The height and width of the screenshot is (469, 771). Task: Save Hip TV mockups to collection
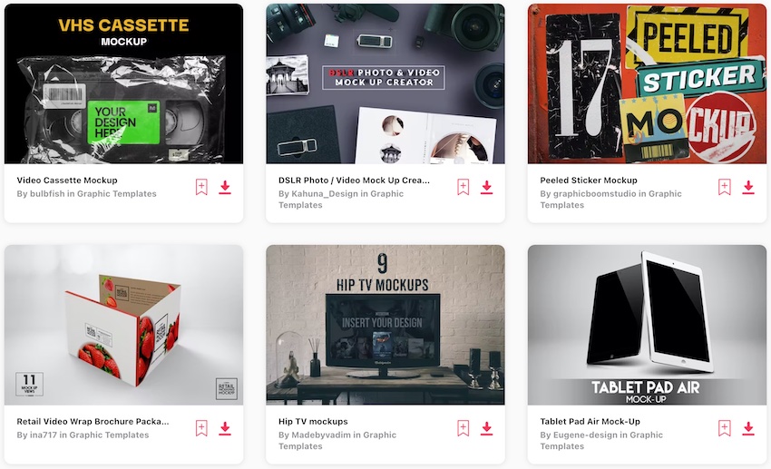point(464,428)
